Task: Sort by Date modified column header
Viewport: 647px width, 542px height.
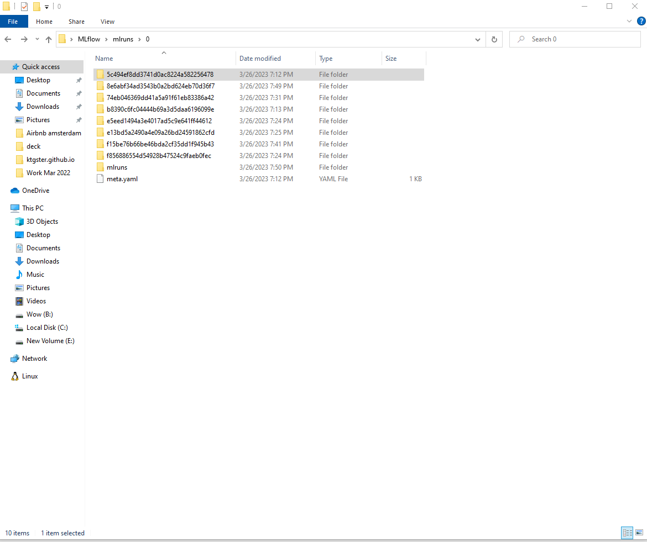Action: tap(275, 59)
